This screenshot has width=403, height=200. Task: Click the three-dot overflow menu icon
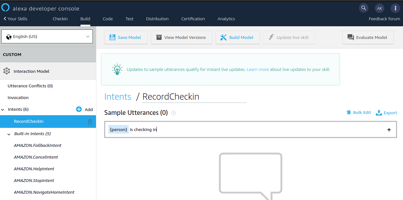coord(395,8)
